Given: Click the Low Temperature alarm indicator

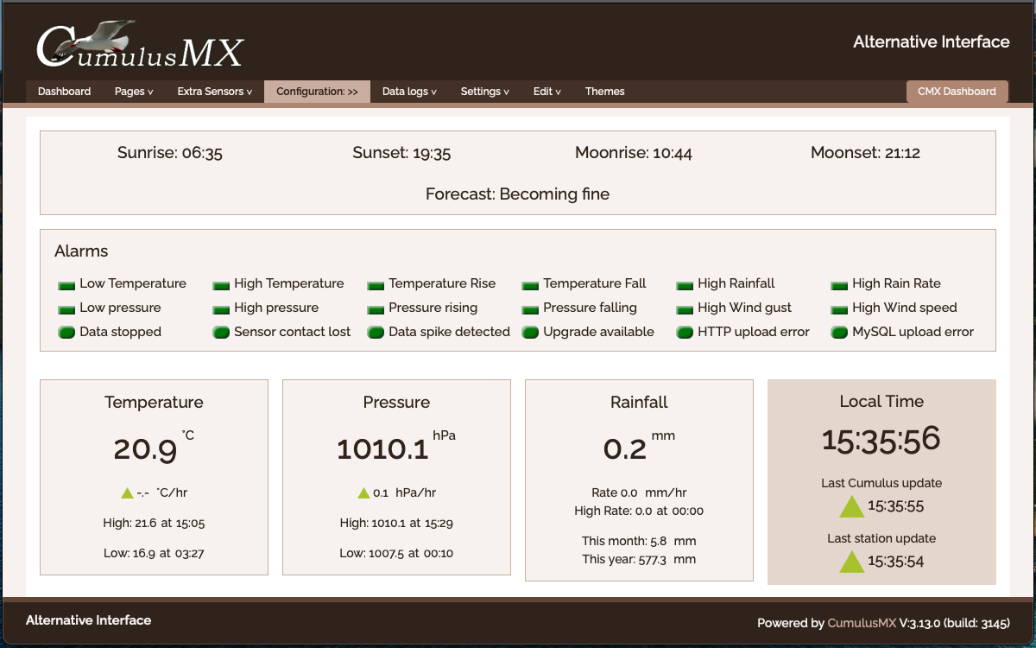Looking at the screenshot, I should pyautogui.click(x=66, y=284).
